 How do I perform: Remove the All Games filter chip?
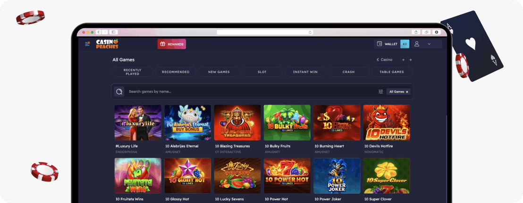tap(407, 92)
